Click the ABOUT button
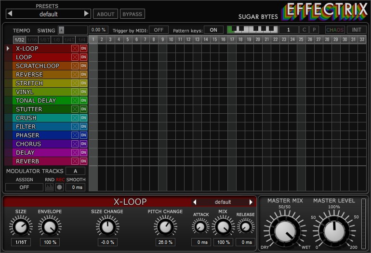371x253 pixels. tap(106, 14)
